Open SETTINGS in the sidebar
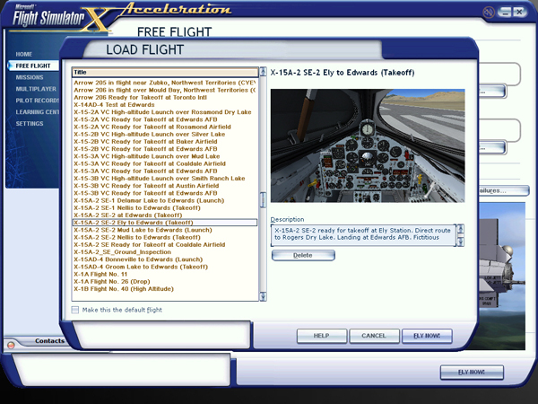The width and height of the screenshot is (538, 404). click(30, 124)
